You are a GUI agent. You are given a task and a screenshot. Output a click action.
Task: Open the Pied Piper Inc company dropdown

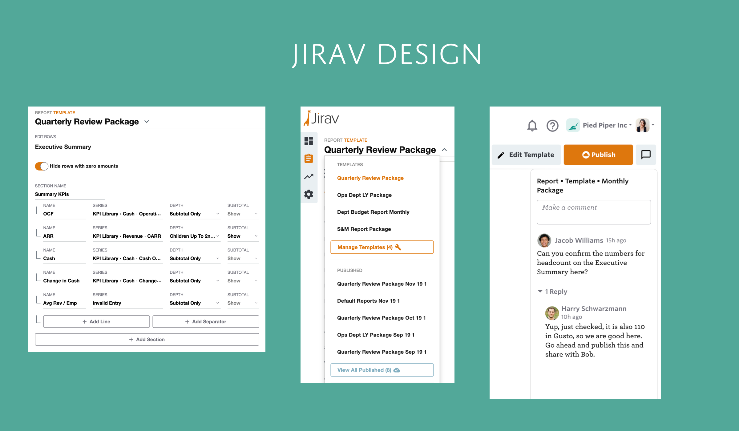(607, 125)
